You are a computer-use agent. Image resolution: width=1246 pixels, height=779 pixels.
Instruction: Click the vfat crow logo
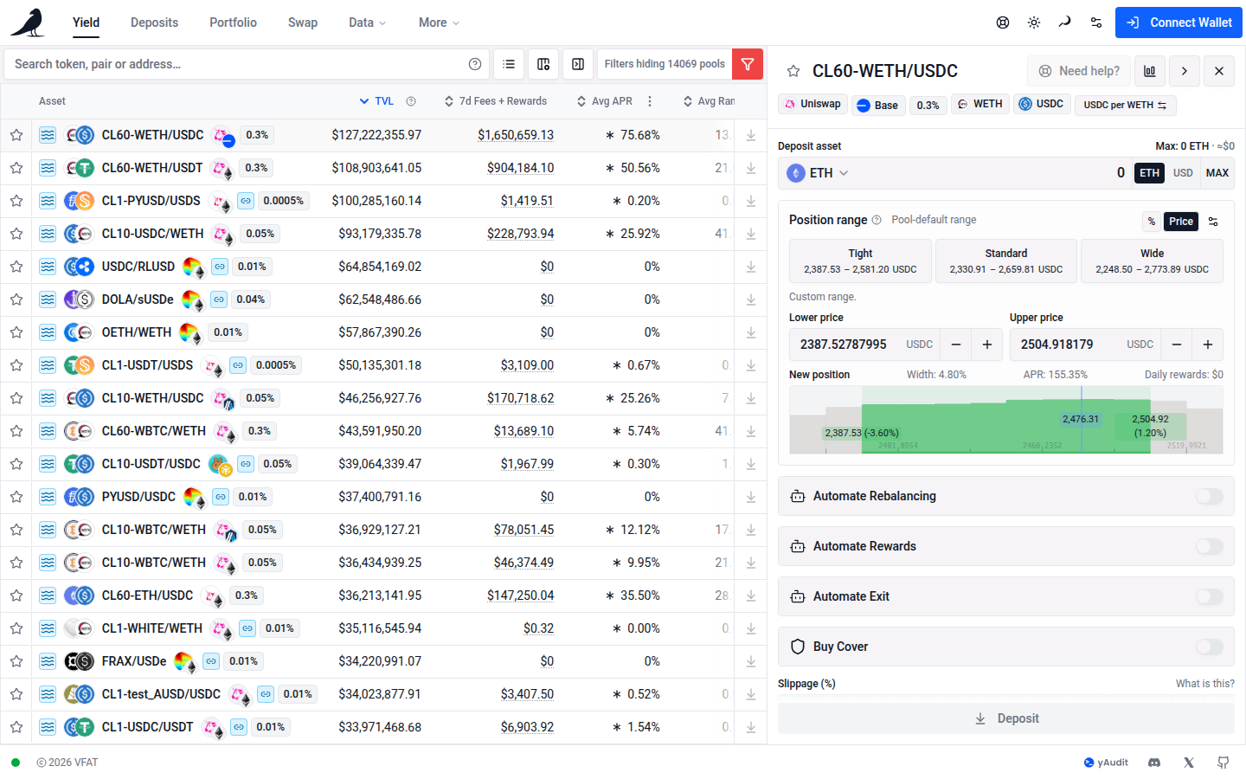pyautogui.click(x=28, y=23)
